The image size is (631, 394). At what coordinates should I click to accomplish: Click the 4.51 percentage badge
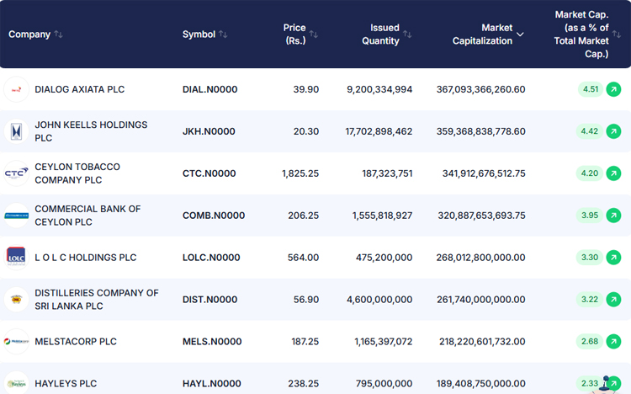pyautogui.click(x=591, y=89)
